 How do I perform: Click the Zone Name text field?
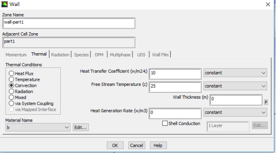[69, 23]
